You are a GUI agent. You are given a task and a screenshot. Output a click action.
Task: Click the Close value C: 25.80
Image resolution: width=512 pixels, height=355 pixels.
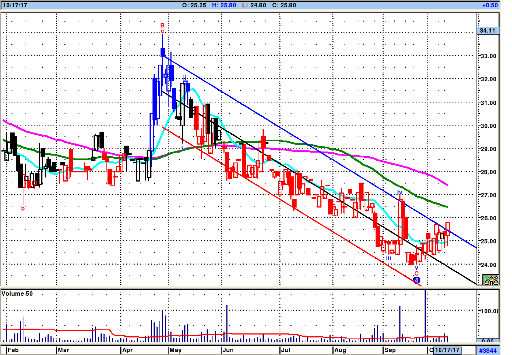pyautogui.click(x=284, y=5)
